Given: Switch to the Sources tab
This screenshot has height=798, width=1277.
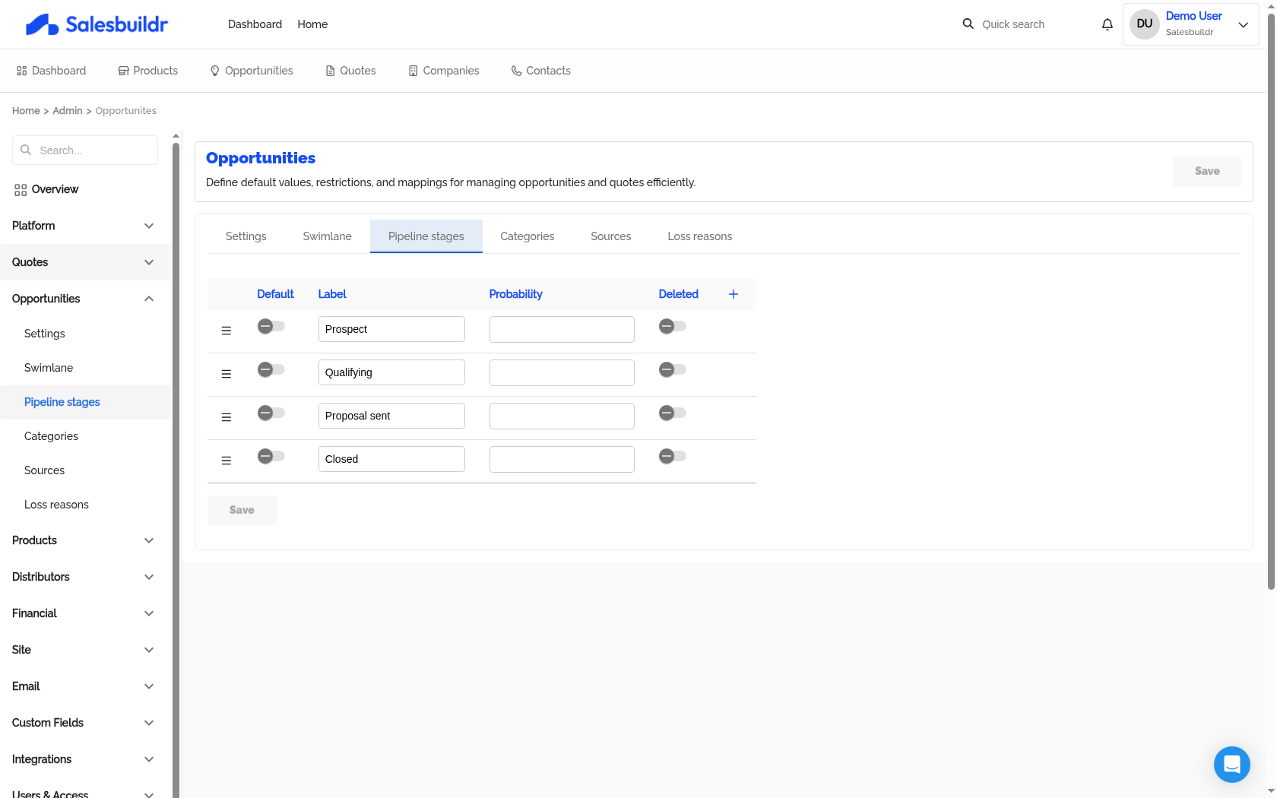Looking at the screenshot, I should [x=611, y=236].
